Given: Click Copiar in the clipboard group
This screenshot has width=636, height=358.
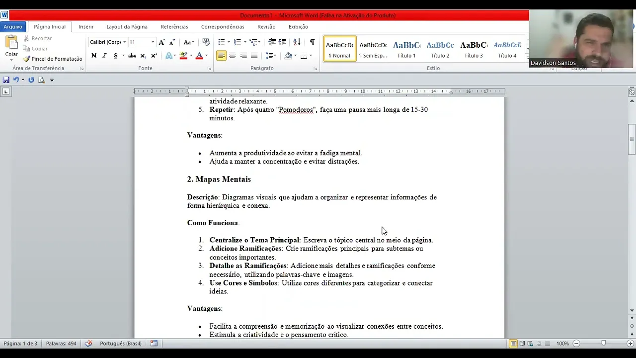Looking at the screenshot, I should 36,49.
